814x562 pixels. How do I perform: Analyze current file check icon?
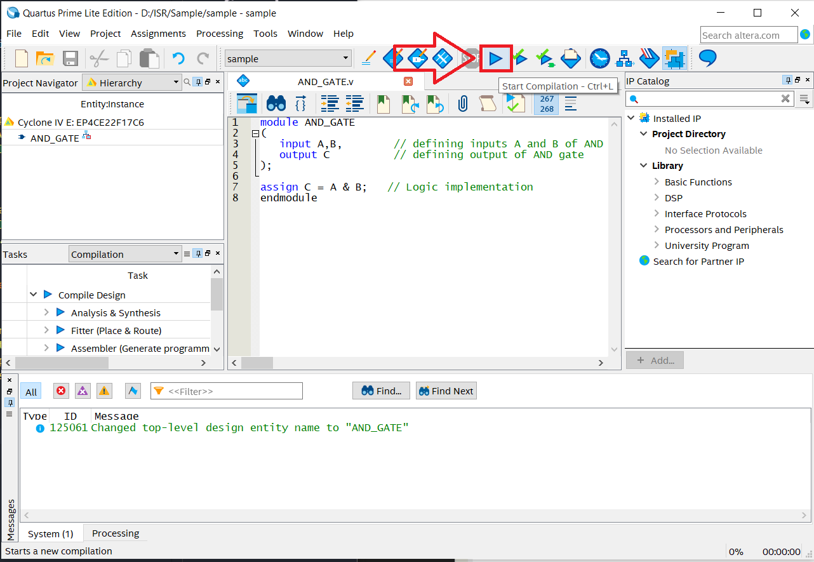tap(515, 104)
